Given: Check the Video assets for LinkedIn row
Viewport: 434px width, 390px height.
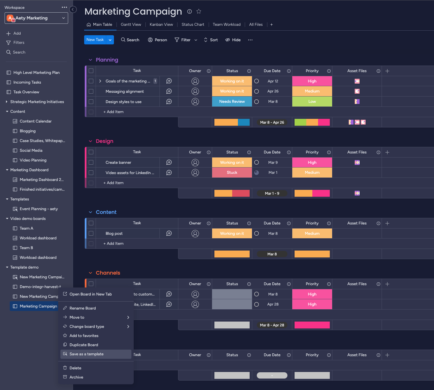Looking at the screenshot, I should pos(91,173).
